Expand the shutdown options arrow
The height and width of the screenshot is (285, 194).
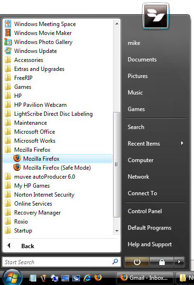pyautogui.click(x=179, y=262)
